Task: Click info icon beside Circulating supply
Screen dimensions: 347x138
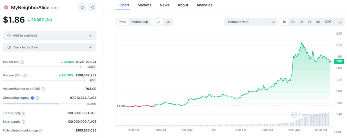Action: 37,98
